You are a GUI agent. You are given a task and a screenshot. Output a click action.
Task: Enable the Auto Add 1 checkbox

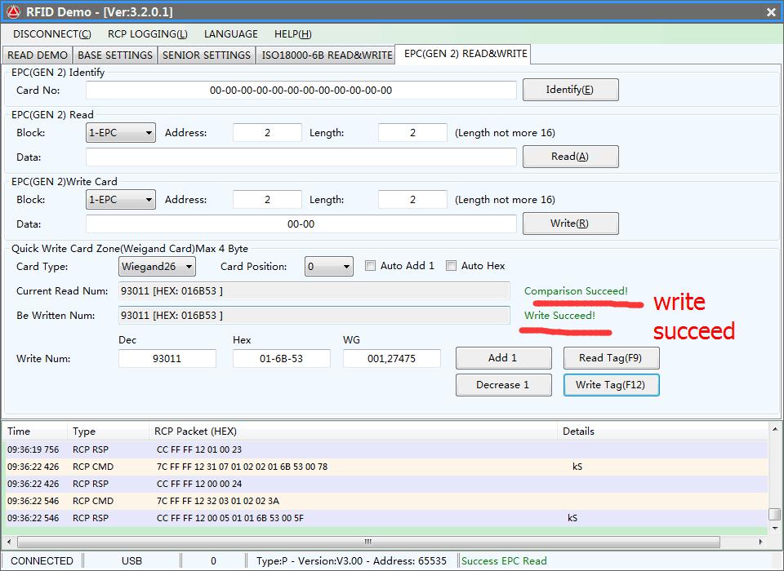(371, 266)
